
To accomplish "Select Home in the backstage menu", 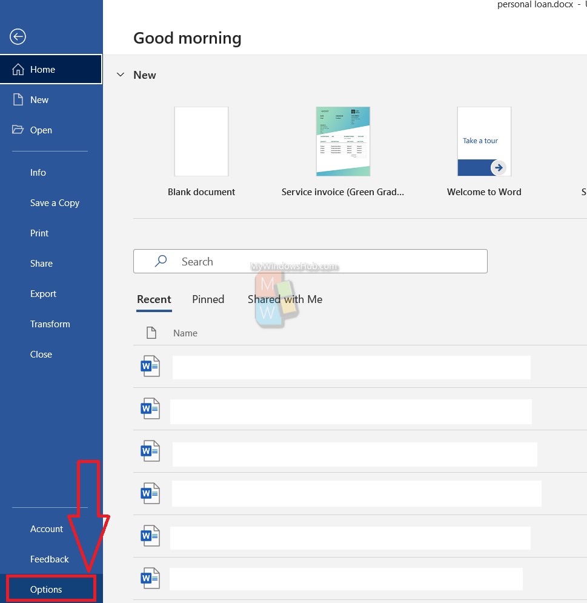I will coord(51,69).
